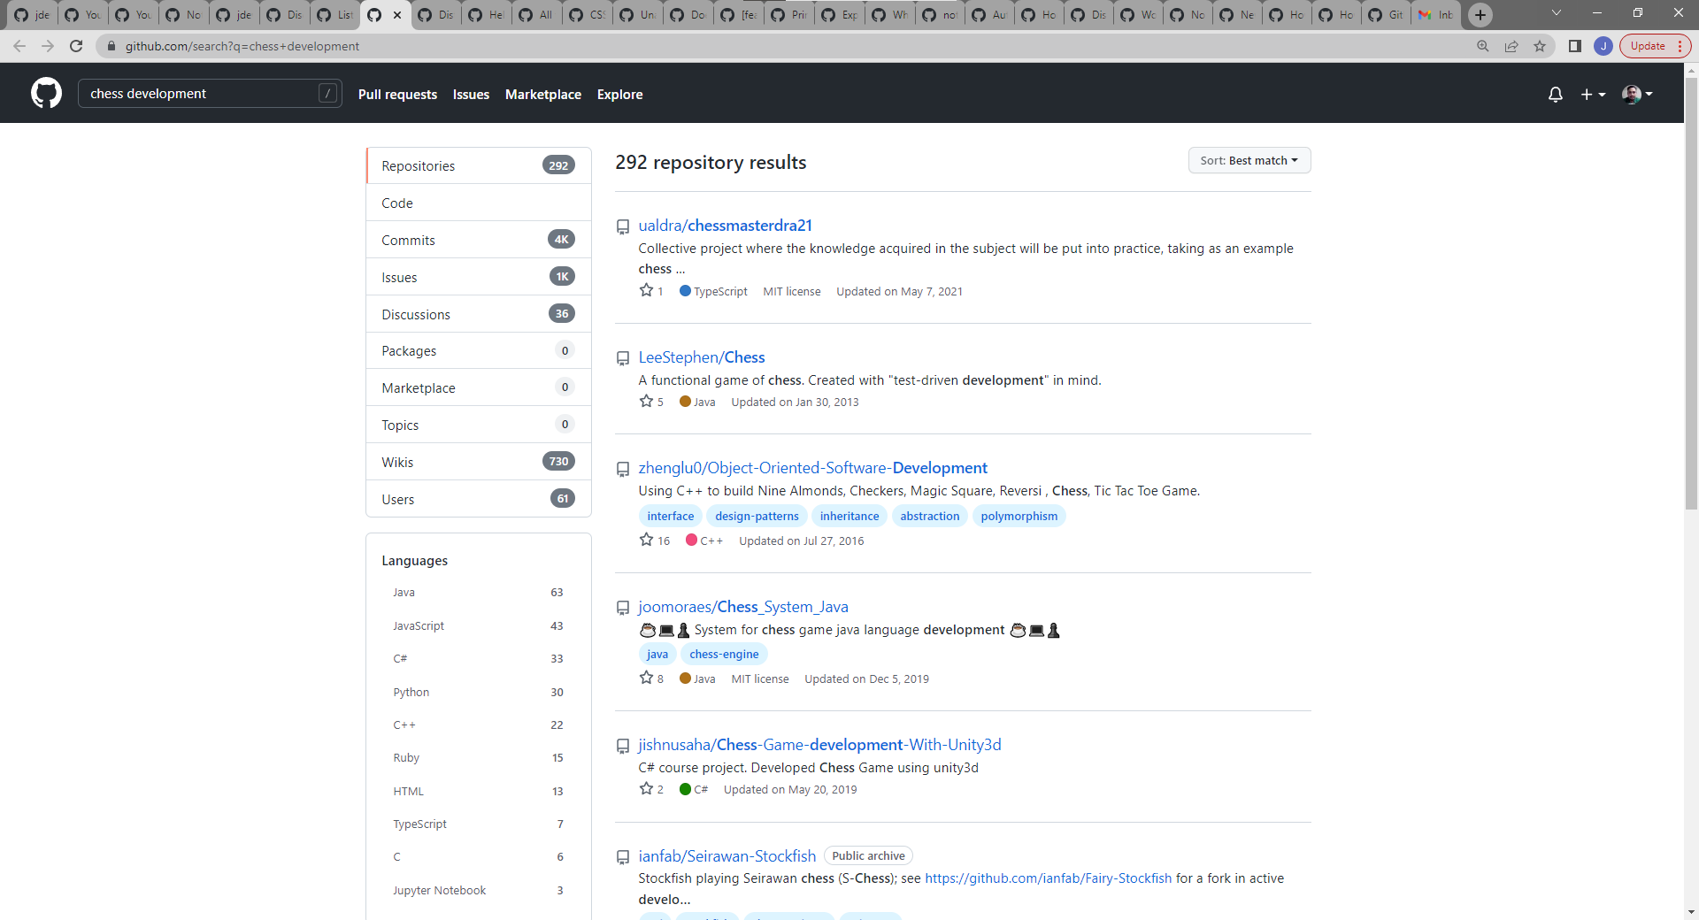The width and height of the screenshot is (1699, 920).
Task: Expand the plus create-new dropdown
Action: [1593, 94]
